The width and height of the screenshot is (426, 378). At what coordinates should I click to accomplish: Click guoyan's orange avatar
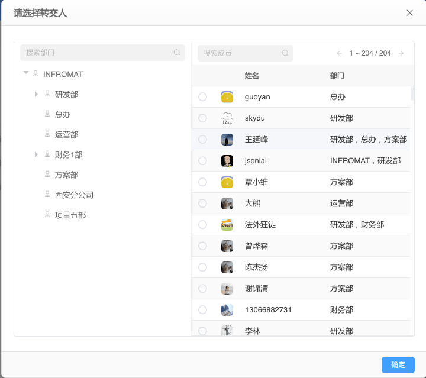[227, 97]
